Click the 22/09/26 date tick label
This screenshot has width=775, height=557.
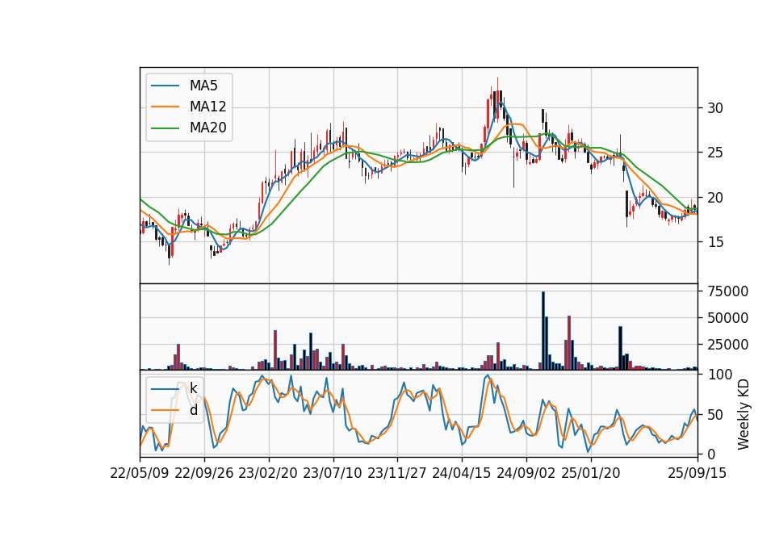pos(204,473)
